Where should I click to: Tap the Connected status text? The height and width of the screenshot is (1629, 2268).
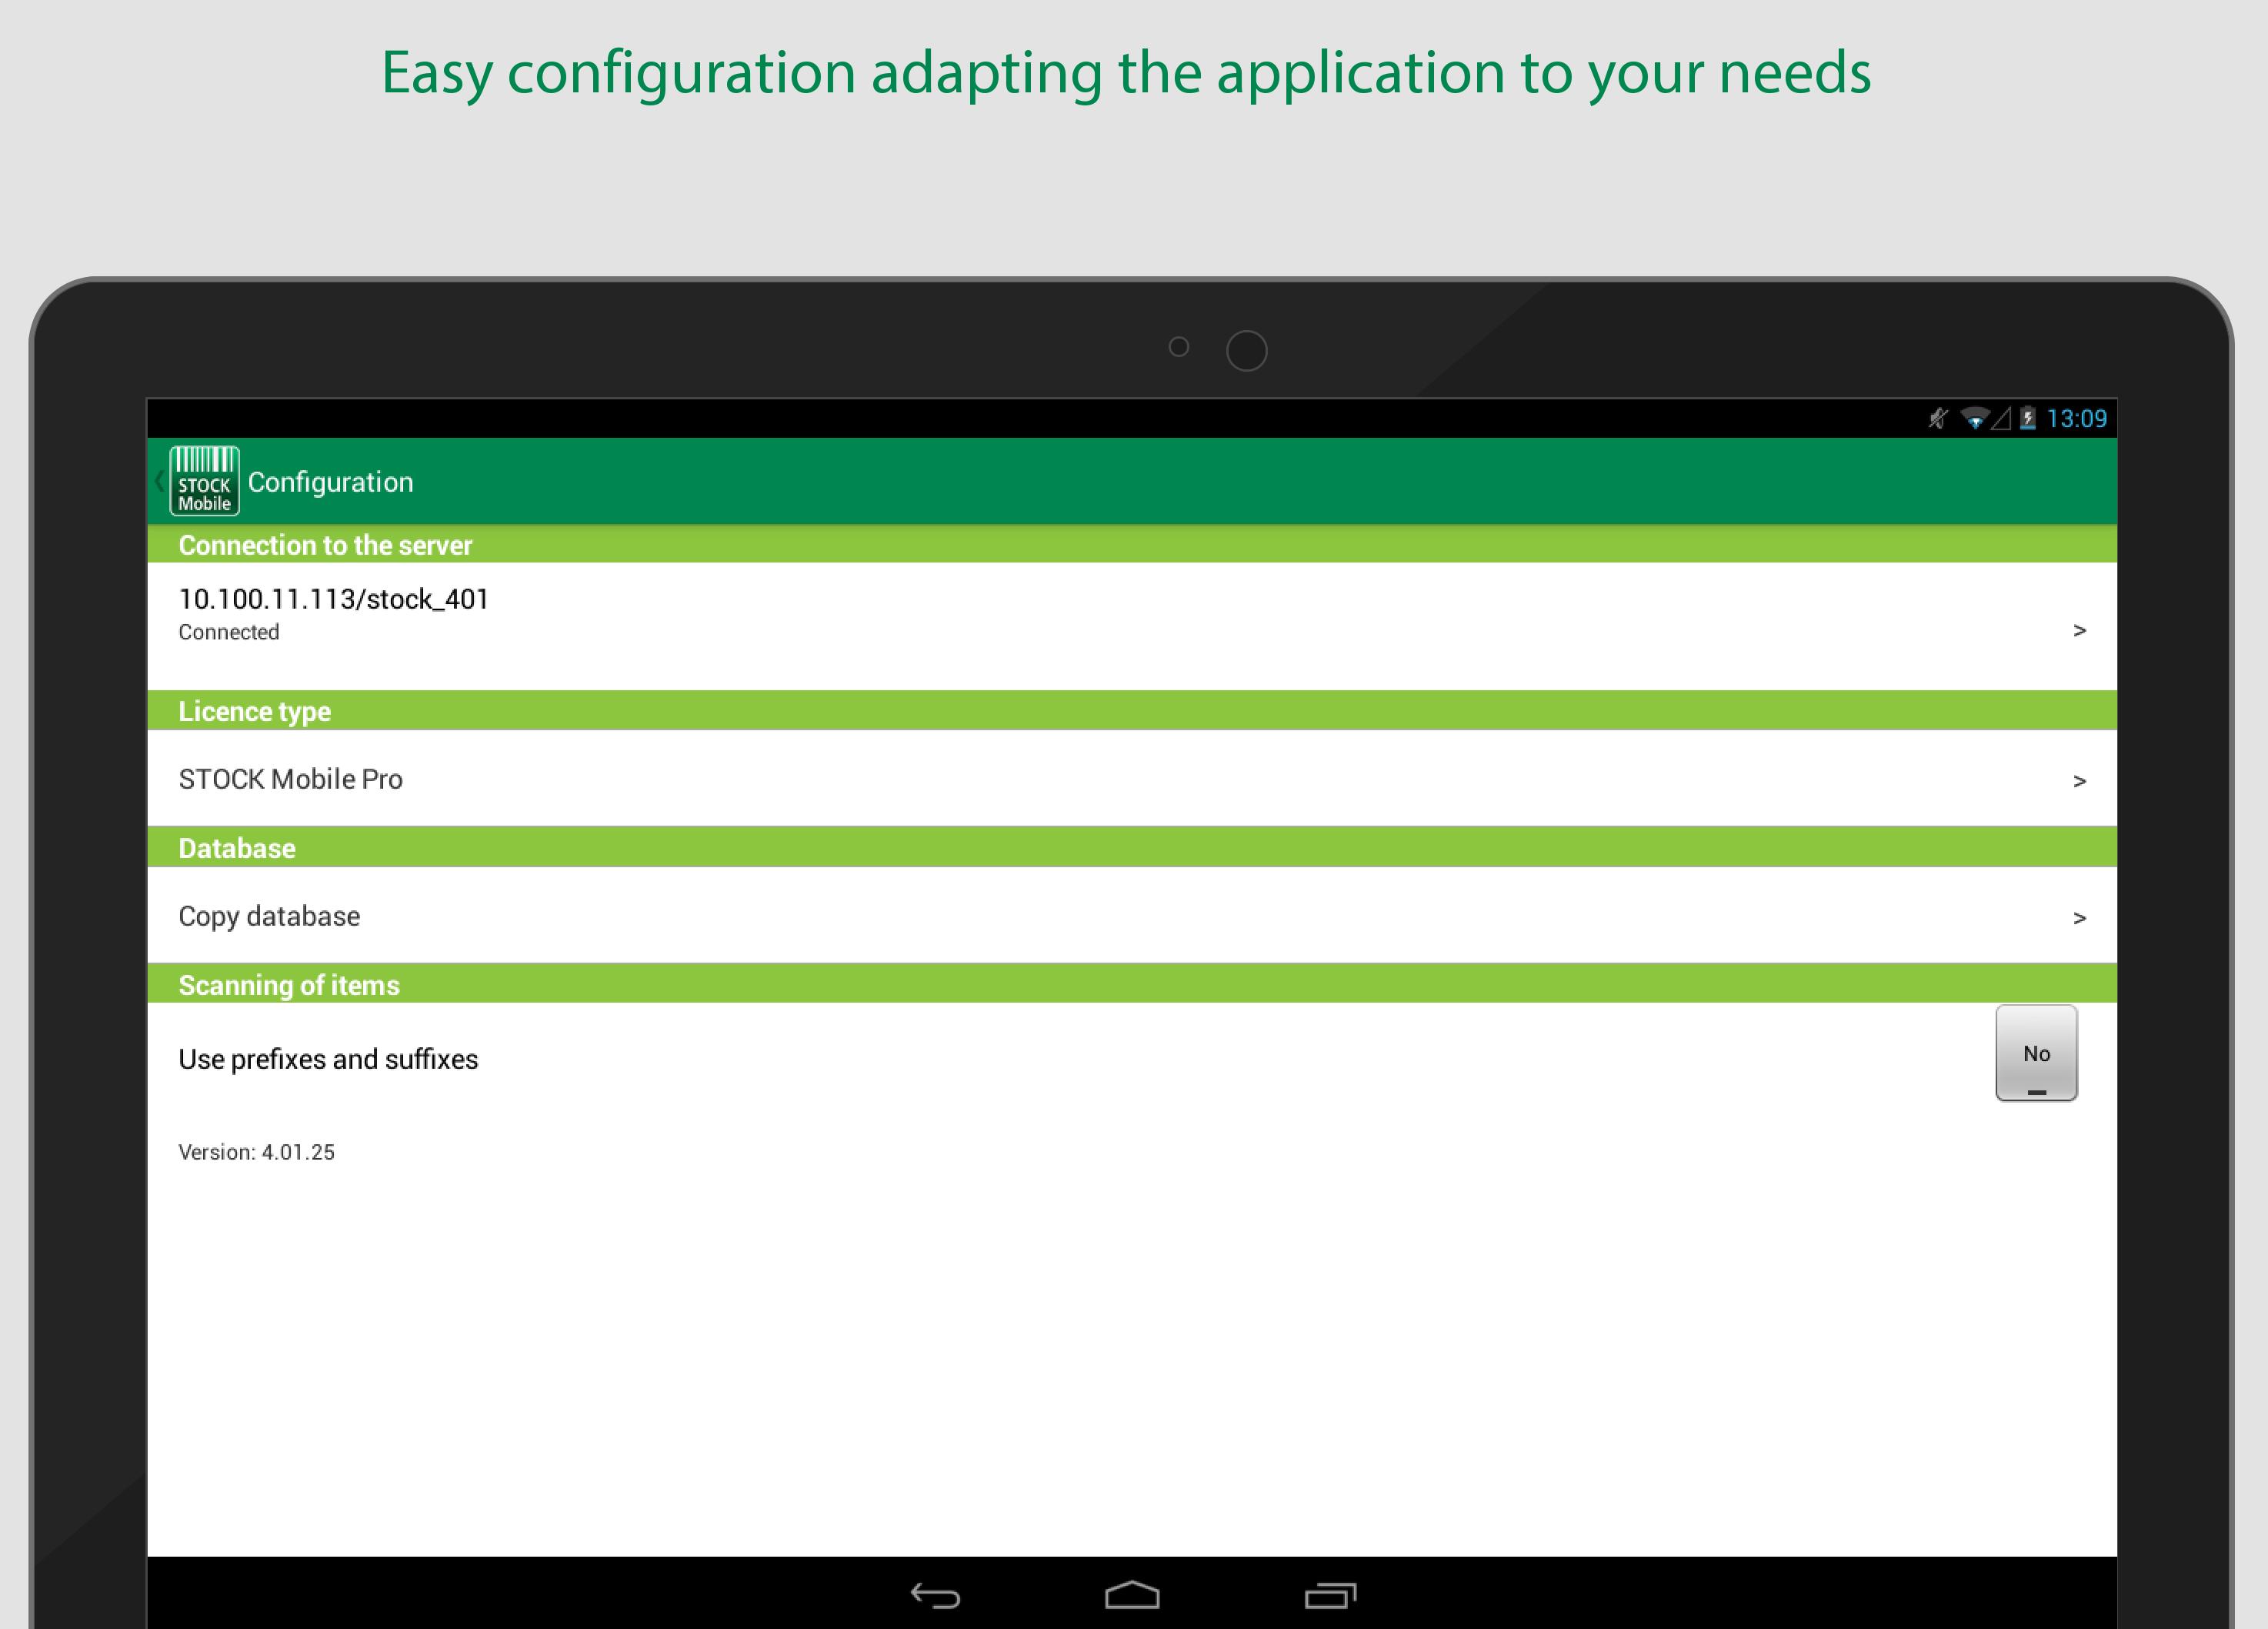pyautogui.click(x=229, y=632)
